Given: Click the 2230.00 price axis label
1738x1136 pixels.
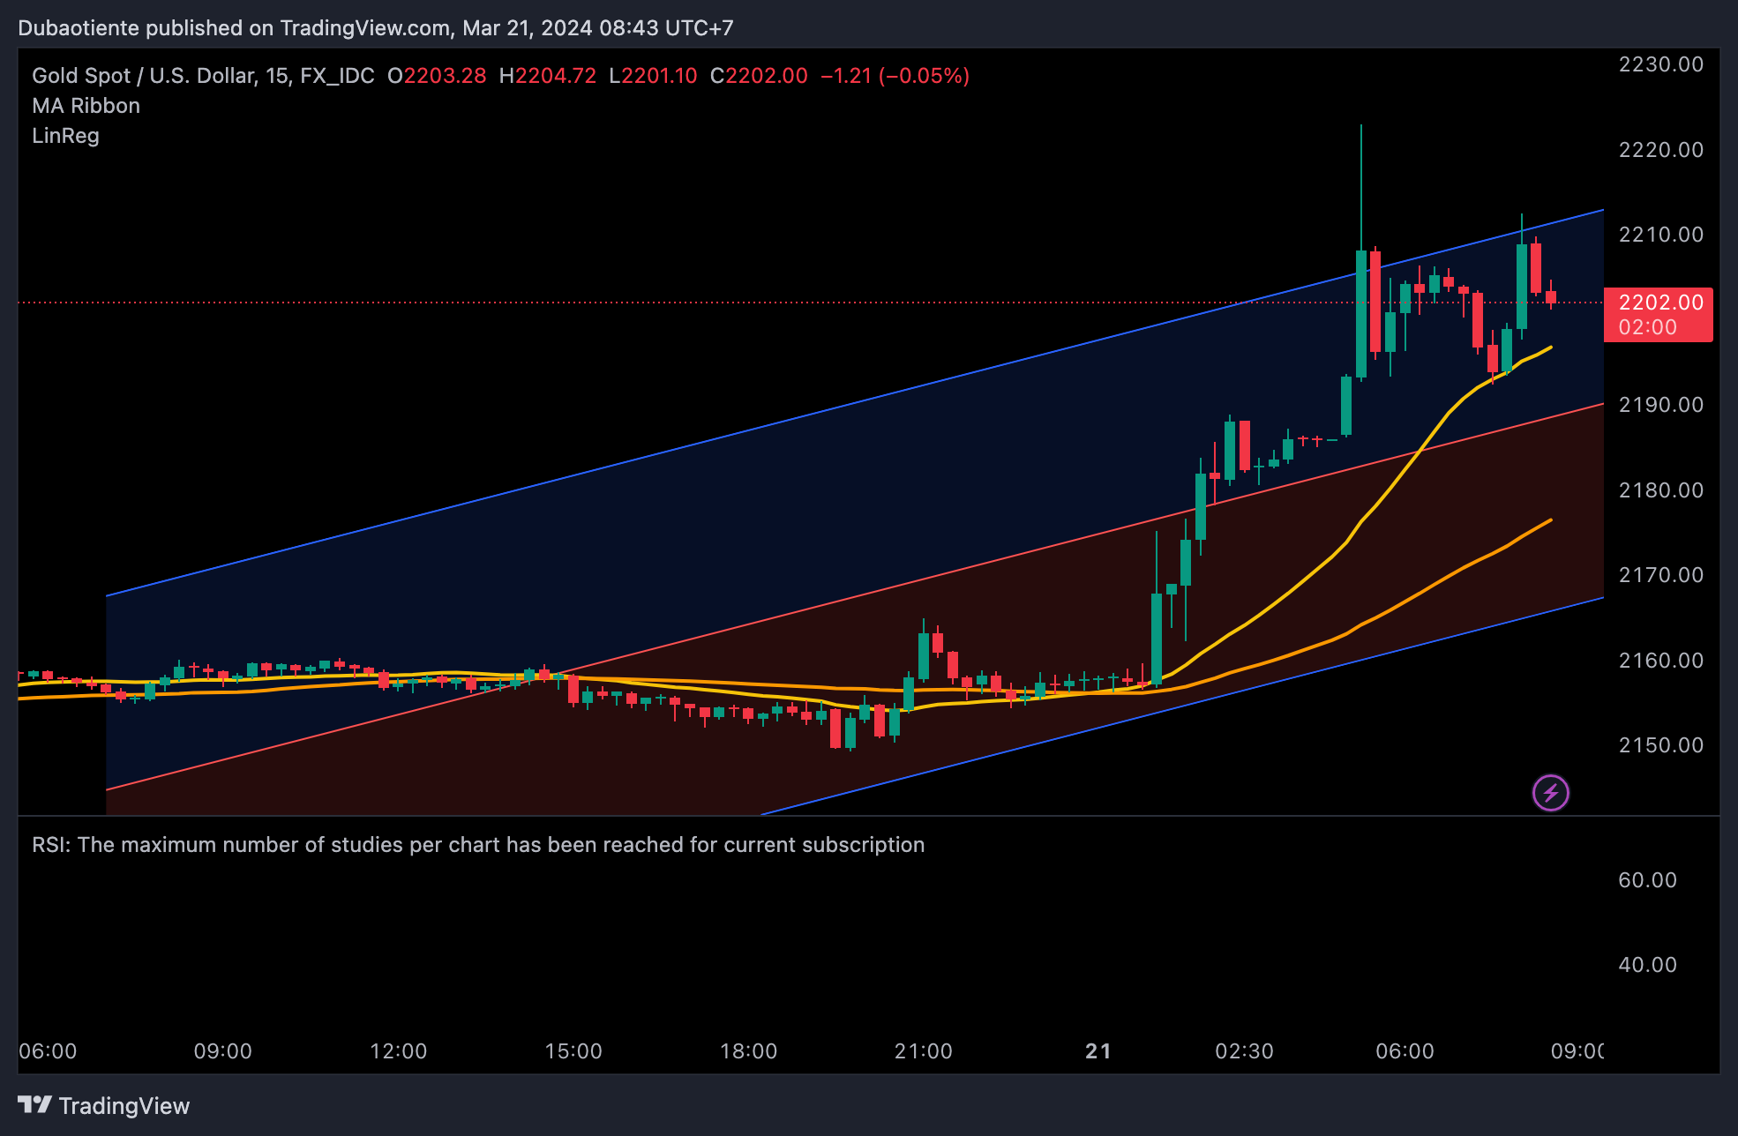Looking at the screenshot, I should tap(1661, 64).
